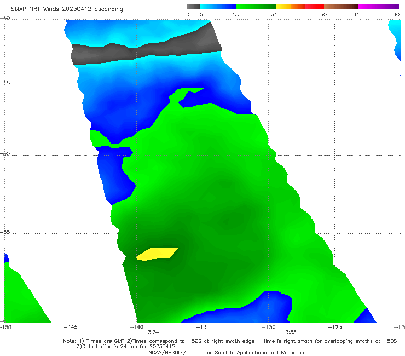The height and width of the screenshot is (356, 405).
Task: Click the colorbar label '34'
Action: 274,14
